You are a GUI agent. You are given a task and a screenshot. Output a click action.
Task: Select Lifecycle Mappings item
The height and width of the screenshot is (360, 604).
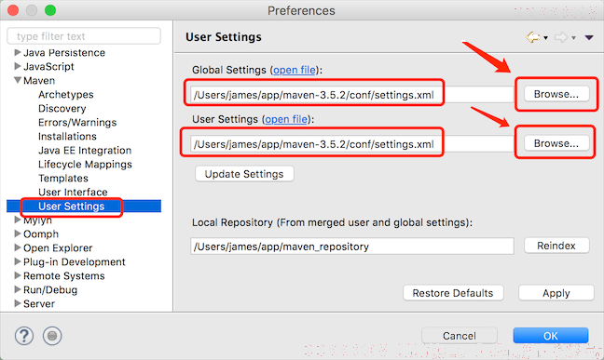point(85,165)
